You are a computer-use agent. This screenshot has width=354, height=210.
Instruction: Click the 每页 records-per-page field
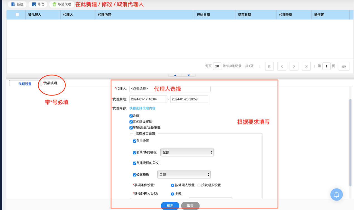pyautogui.click(x=217, y=66)
